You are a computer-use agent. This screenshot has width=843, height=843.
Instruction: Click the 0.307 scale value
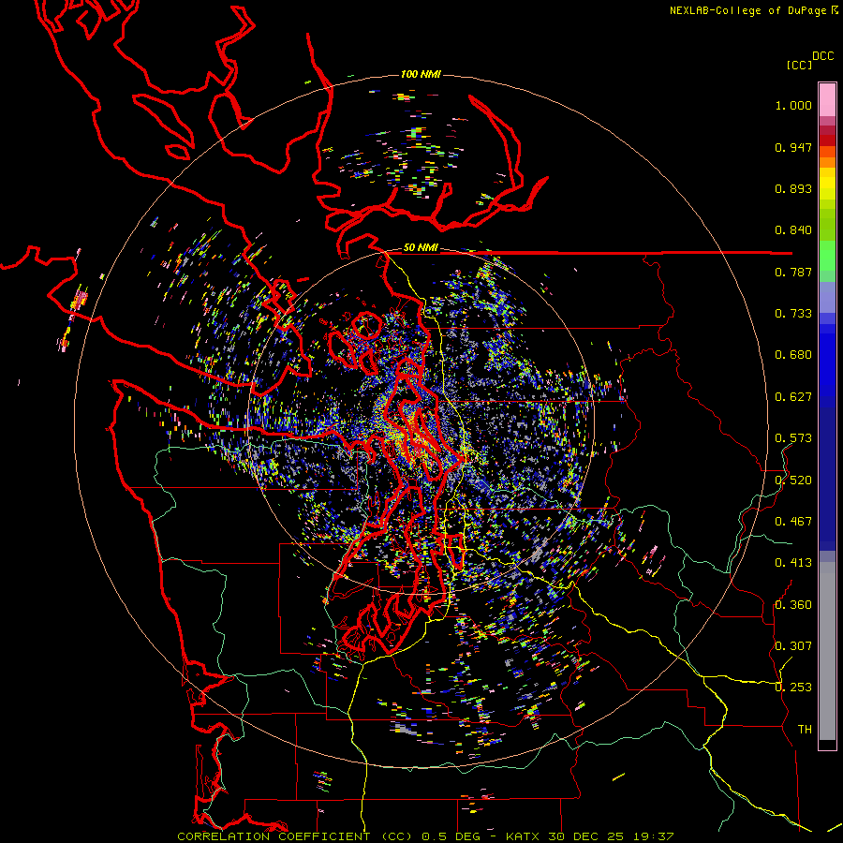793,646
